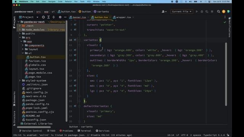Image resolution: width=244 pixels, height=137 pixels.
Task: Open the Current File run configuration dropdown
Action: pyautogui.click(x=181, y=11)
